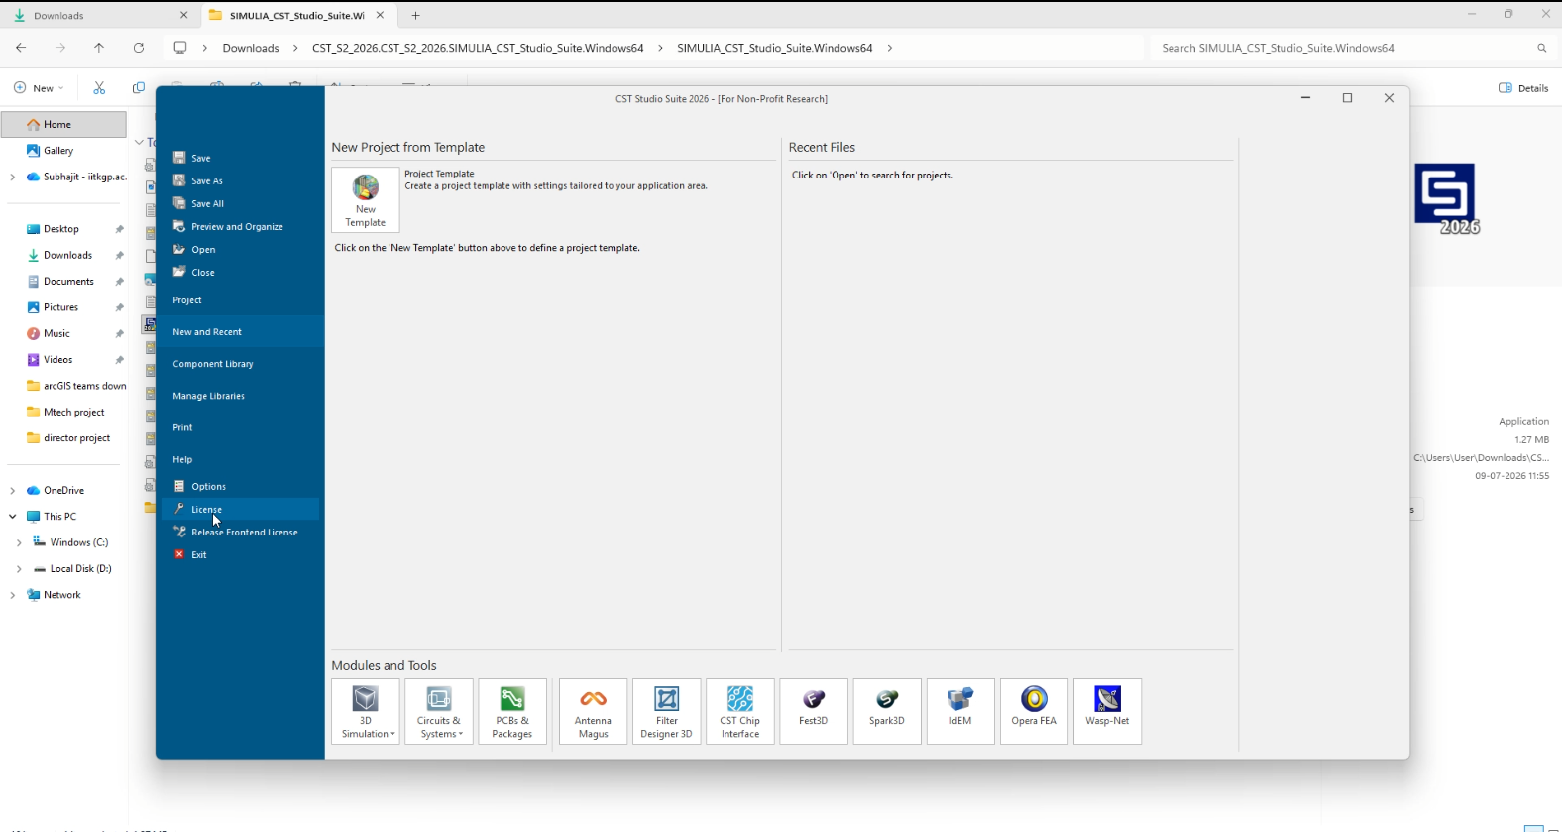The height and width of the screenshot is (832, 1562).
Task: Close the SIMULIA_CST_Studio_Suite Explorer tab
Action: coord(380,15)
